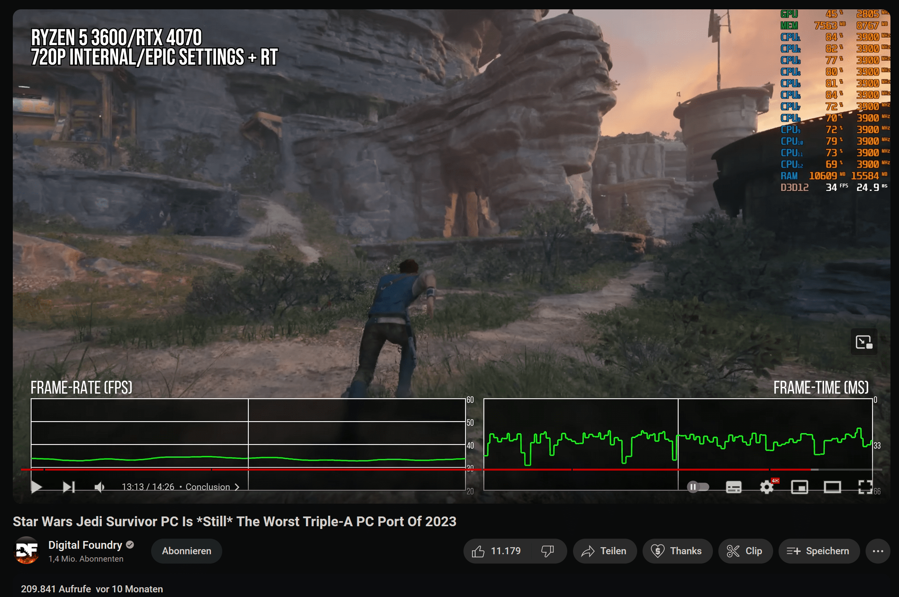
Task: Subscribe using the Abonnieren button
Action: [186, 551]
